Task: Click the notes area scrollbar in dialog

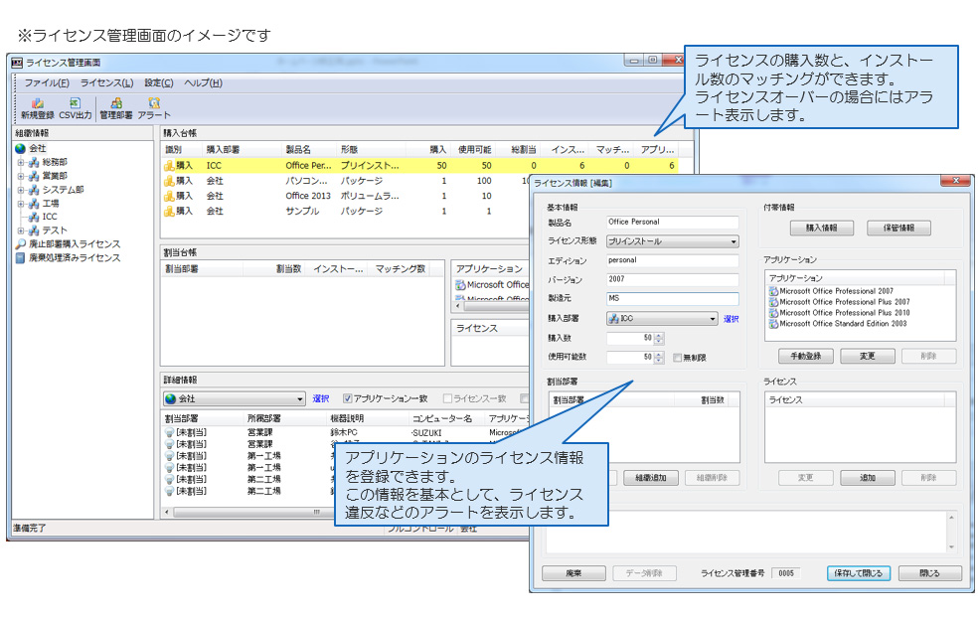Action: coord(951,532)
